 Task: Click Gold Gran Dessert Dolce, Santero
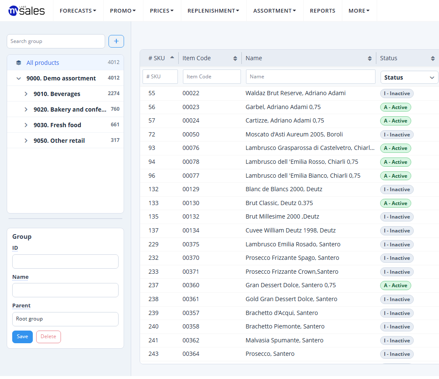coord(291,299)
